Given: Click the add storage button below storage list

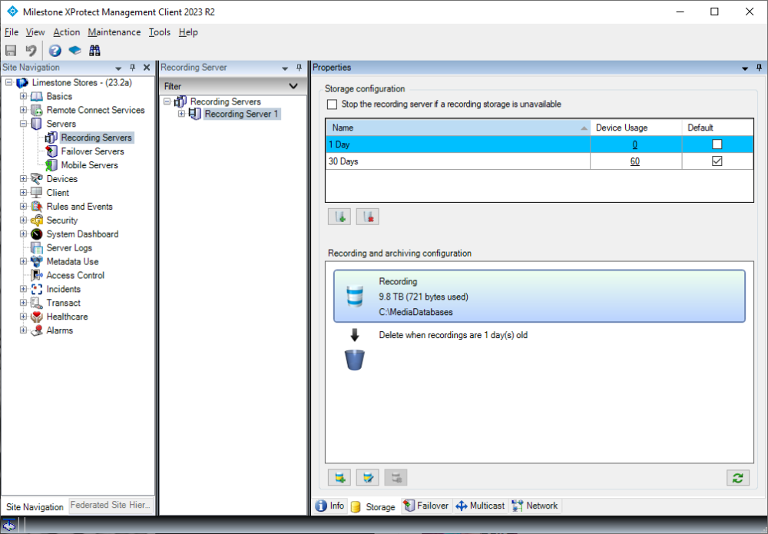Looking at the screenshot, I should (x=339, y=217).
